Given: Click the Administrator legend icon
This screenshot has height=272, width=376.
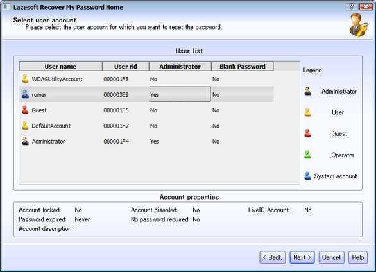Looking at the screenshot, I should pyautogui.click(x=308, y=91).
